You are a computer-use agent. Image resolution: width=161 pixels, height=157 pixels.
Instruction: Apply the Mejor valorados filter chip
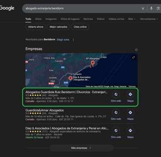pos(58,27)
